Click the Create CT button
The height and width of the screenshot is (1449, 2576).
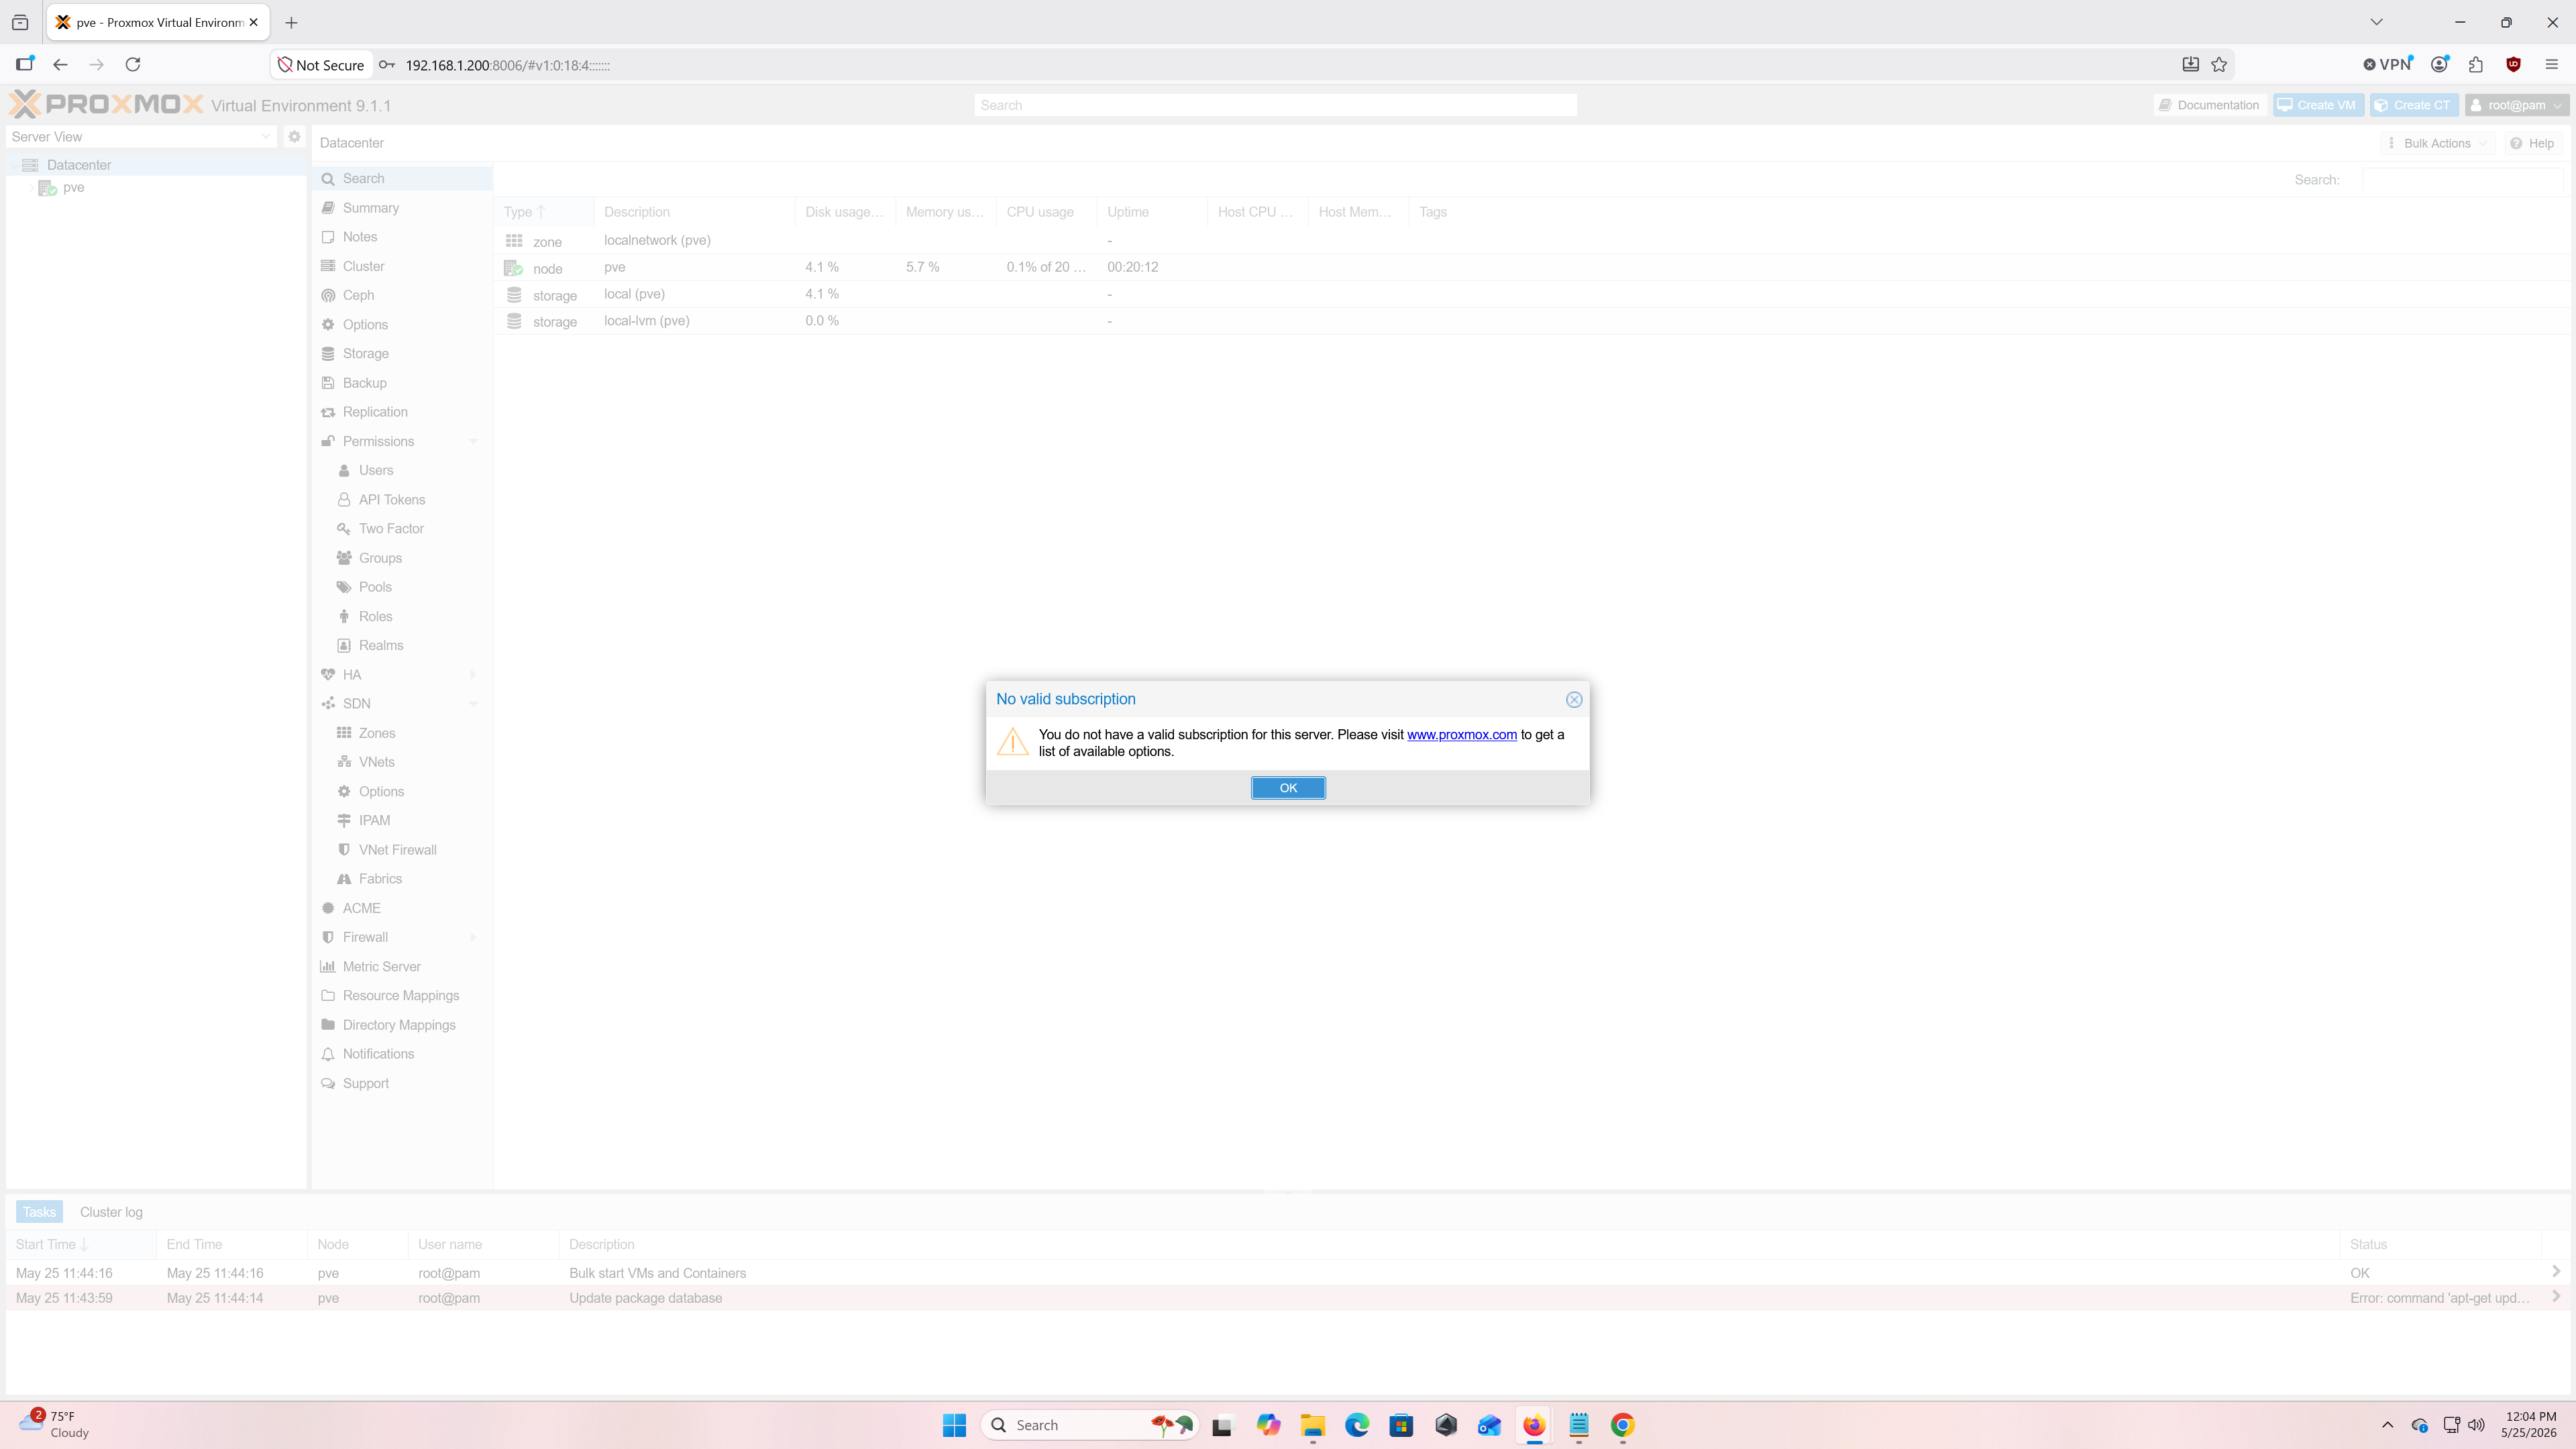pos(2414,105)
